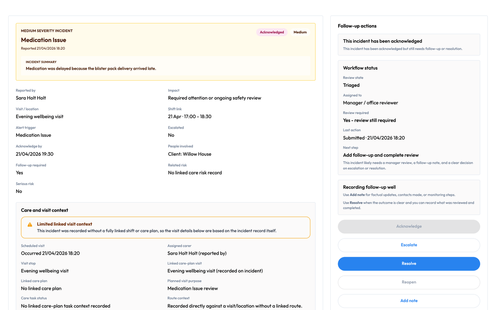
Task: Click the MEDIUM SEVERITY INCIDENT header label
Action: (47, 31)
